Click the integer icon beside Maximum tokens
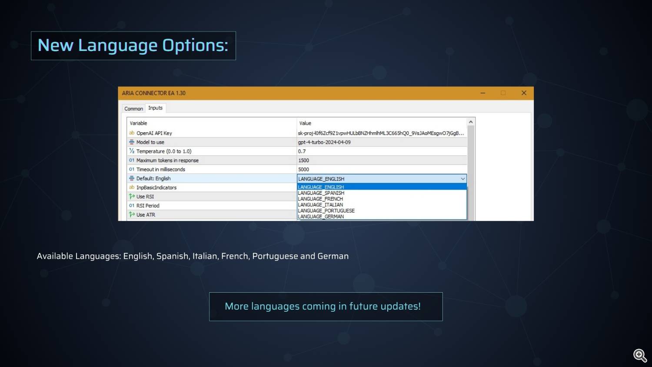 [x=132, y=160]
